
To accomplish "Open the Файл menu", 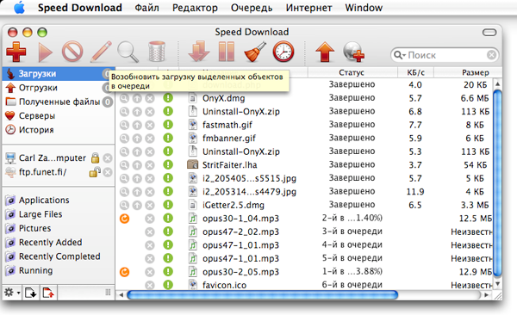I will click(x=146, y=8).
